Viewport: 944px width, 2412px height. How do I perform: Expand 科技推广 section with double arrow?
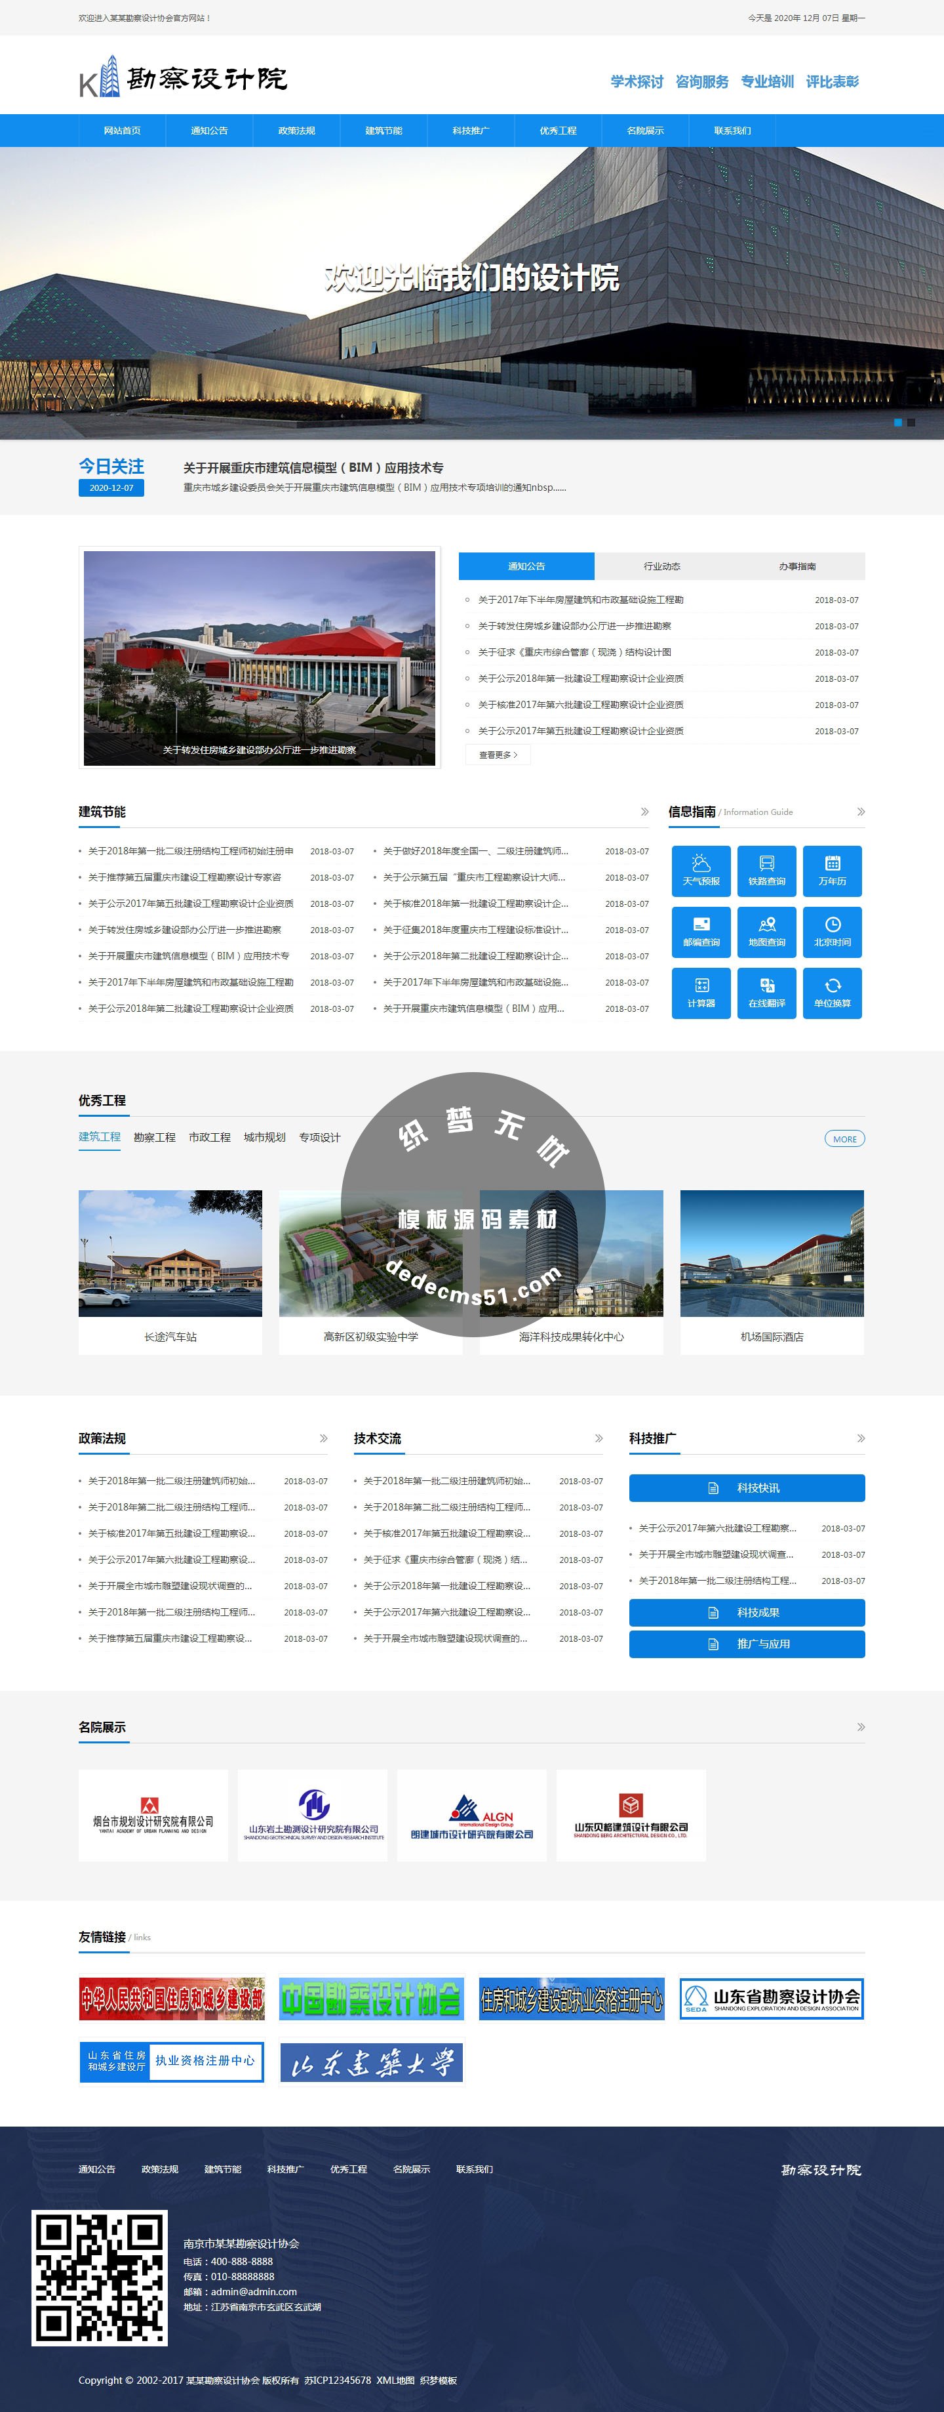pos(861,1438)
